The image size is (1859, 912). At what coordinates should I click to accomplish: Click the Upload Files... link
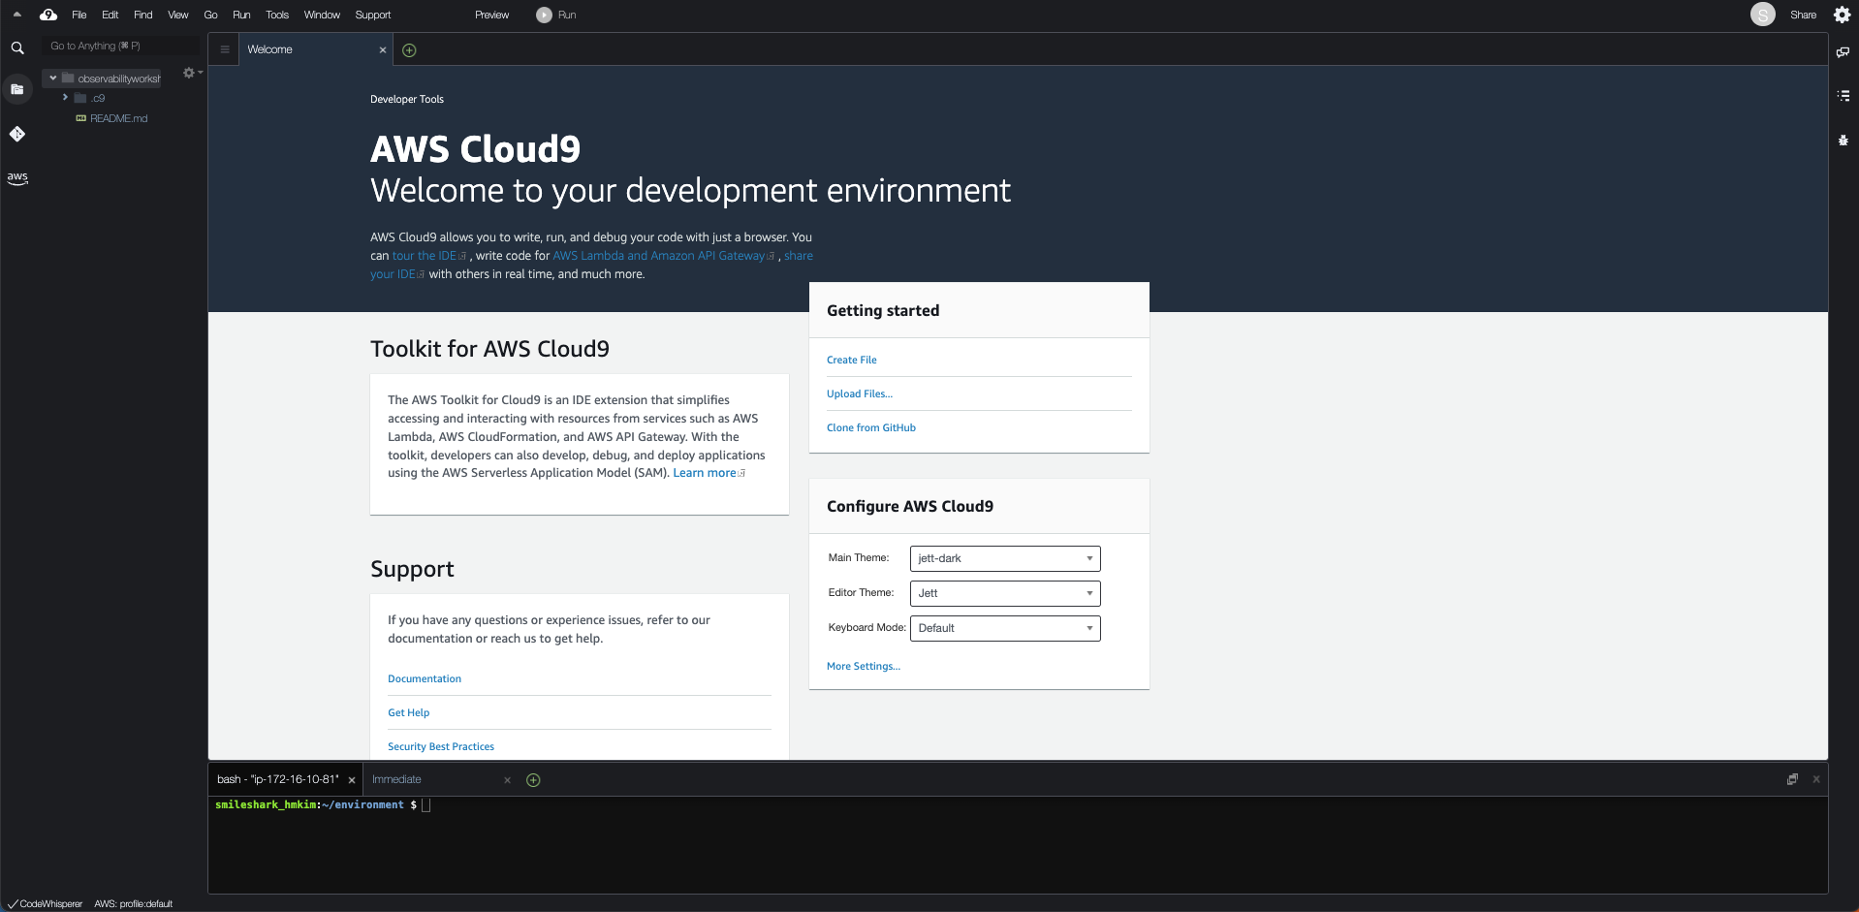tap(860, 393)
